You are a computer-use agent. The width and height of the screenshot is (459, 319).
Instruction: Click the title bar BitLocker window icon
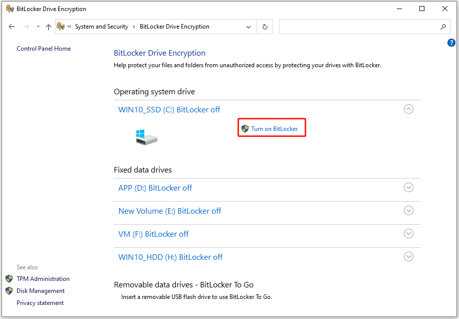(x=10, y=9)
